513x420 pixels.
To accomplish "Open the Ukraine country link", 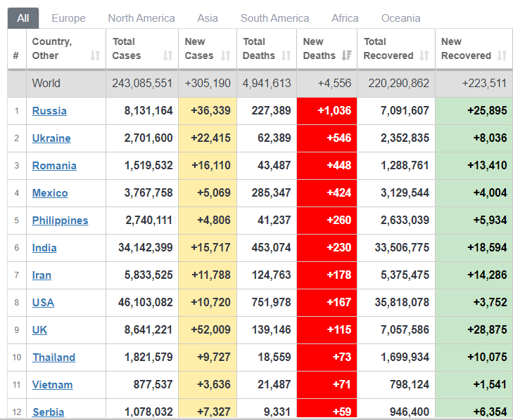I will 51,138.
